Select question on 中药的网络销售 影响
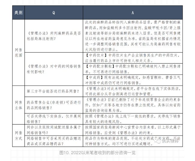 tap(54, 69)
